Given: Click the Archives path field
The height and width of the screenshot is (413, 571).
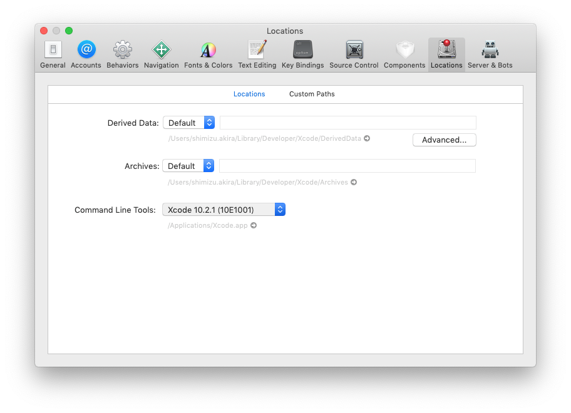Looking at the screenshot, I should point(347,166).
